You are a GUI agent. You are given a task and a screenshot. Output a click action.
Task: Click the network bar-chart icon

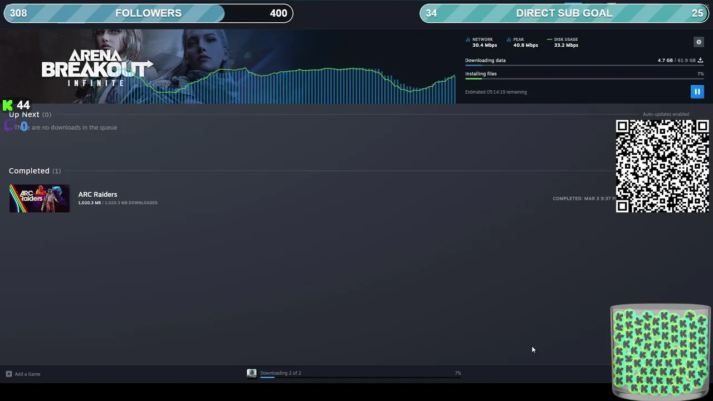tap(468, 40)
